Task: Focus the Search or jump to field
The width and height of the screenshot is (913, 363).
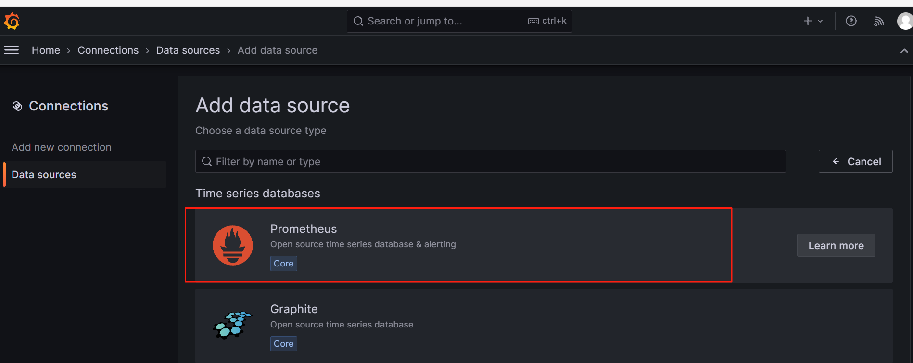Action: [x=459, y=21]
